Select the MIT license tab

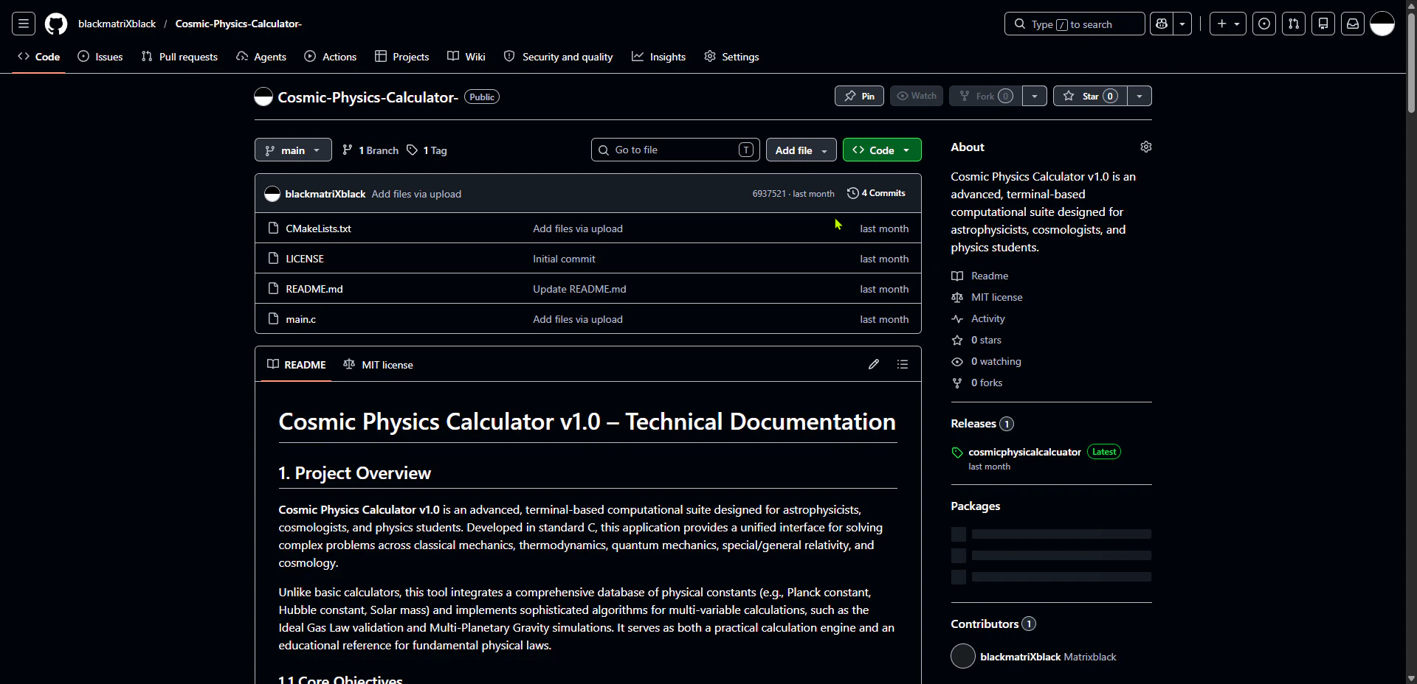[379, 364]
